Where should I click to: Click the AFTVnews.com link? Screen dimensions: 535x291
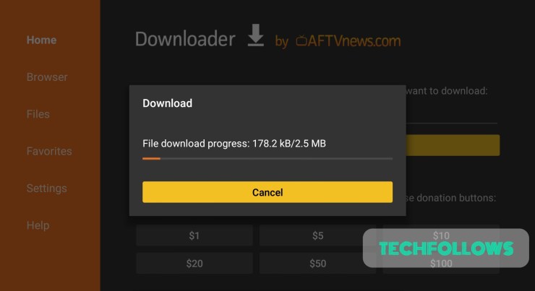point(348,41)
